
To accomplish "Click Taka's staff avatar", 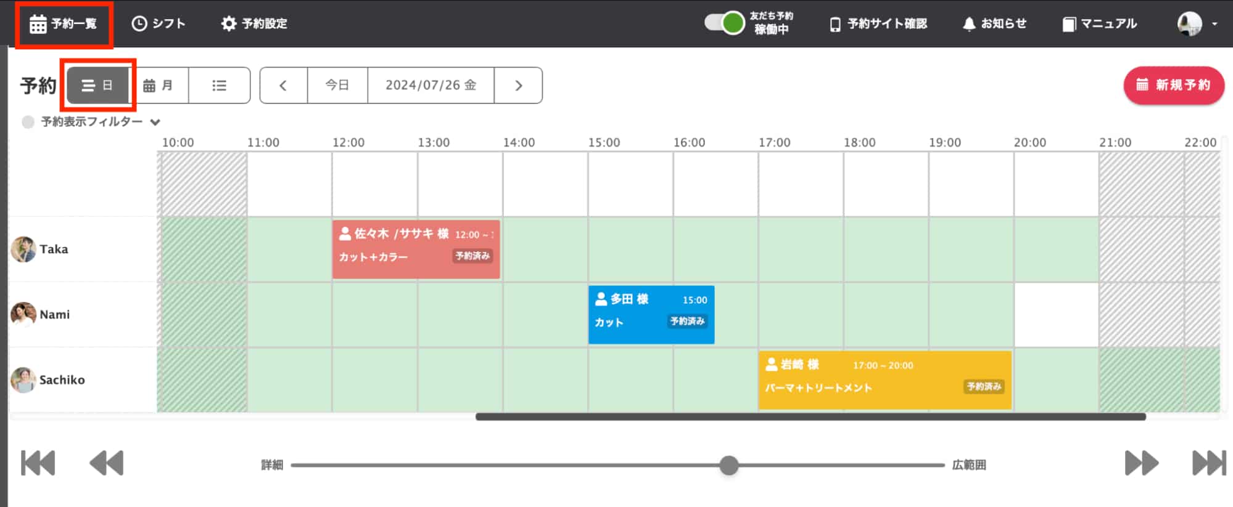I will pos(23,249).
